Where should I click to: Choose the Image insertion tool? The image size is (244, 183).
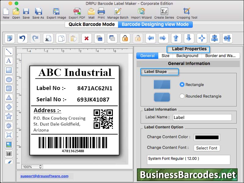point(9,144)
